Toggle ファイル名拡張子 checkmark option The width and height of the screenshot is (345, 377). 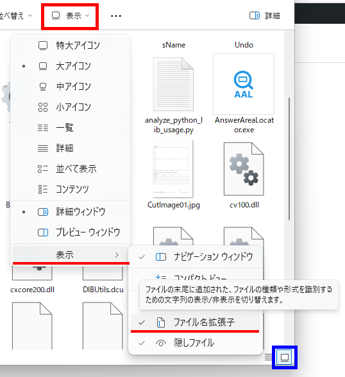click(x=196, y=322)
